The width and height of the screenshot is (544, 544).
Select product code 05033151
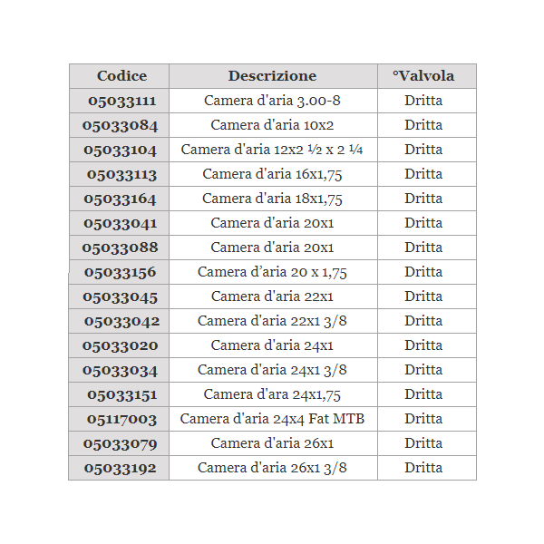[121, 394]
